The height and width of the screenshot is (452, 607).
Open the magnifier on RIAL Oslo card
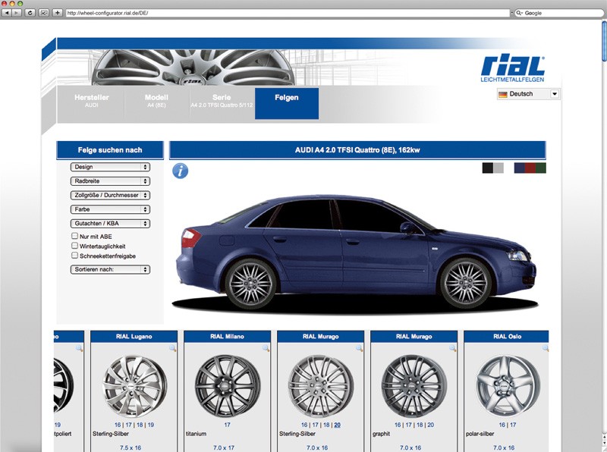tap(546, 348)
